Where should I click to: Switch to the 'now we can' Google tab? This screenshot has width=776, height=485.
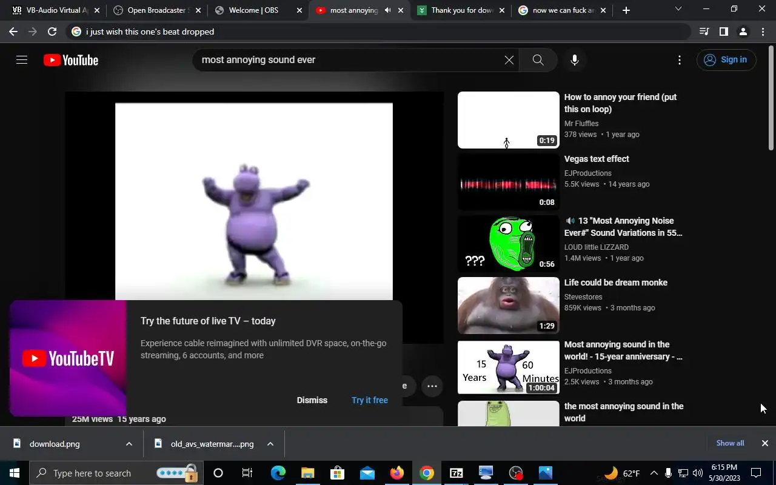pos(562,10)
